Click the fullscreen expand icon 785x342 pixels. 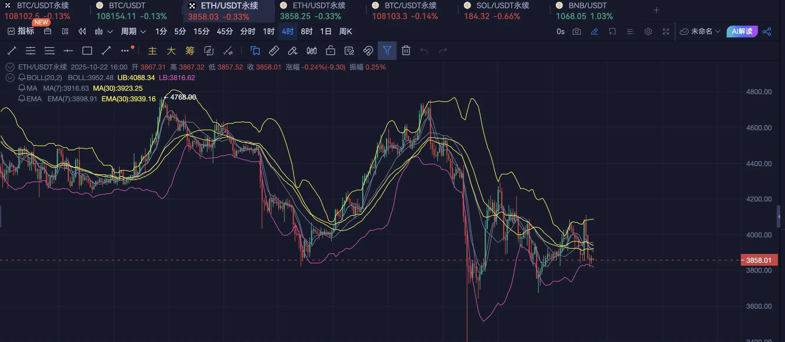click(x=666, y=31)
